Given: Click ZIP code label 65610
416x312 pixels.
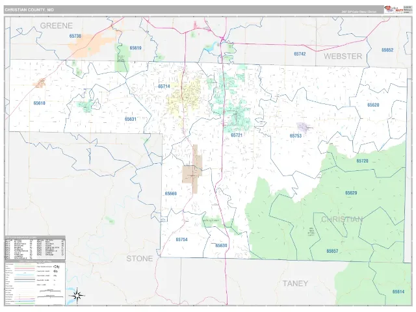Looking at the screenshot, I should point(39,103).
